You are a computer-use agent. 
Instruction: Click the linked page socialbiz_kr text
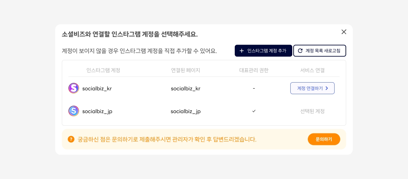pyautogui.click(x=185, y=89)
